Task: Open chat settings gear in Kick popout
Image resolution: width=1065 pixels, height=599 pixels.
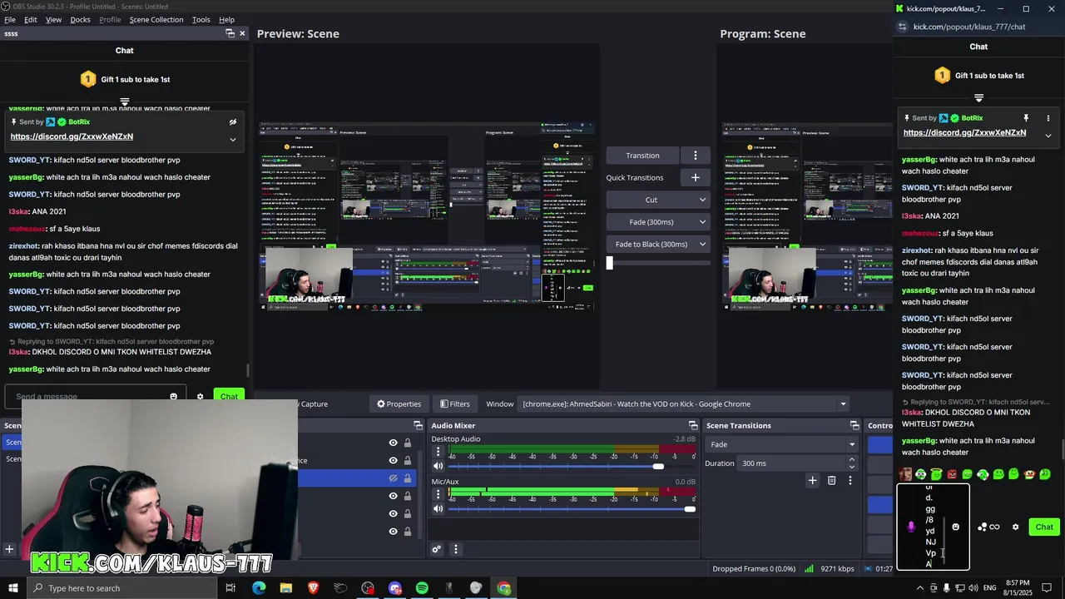Action: (x=1015, y=527)
